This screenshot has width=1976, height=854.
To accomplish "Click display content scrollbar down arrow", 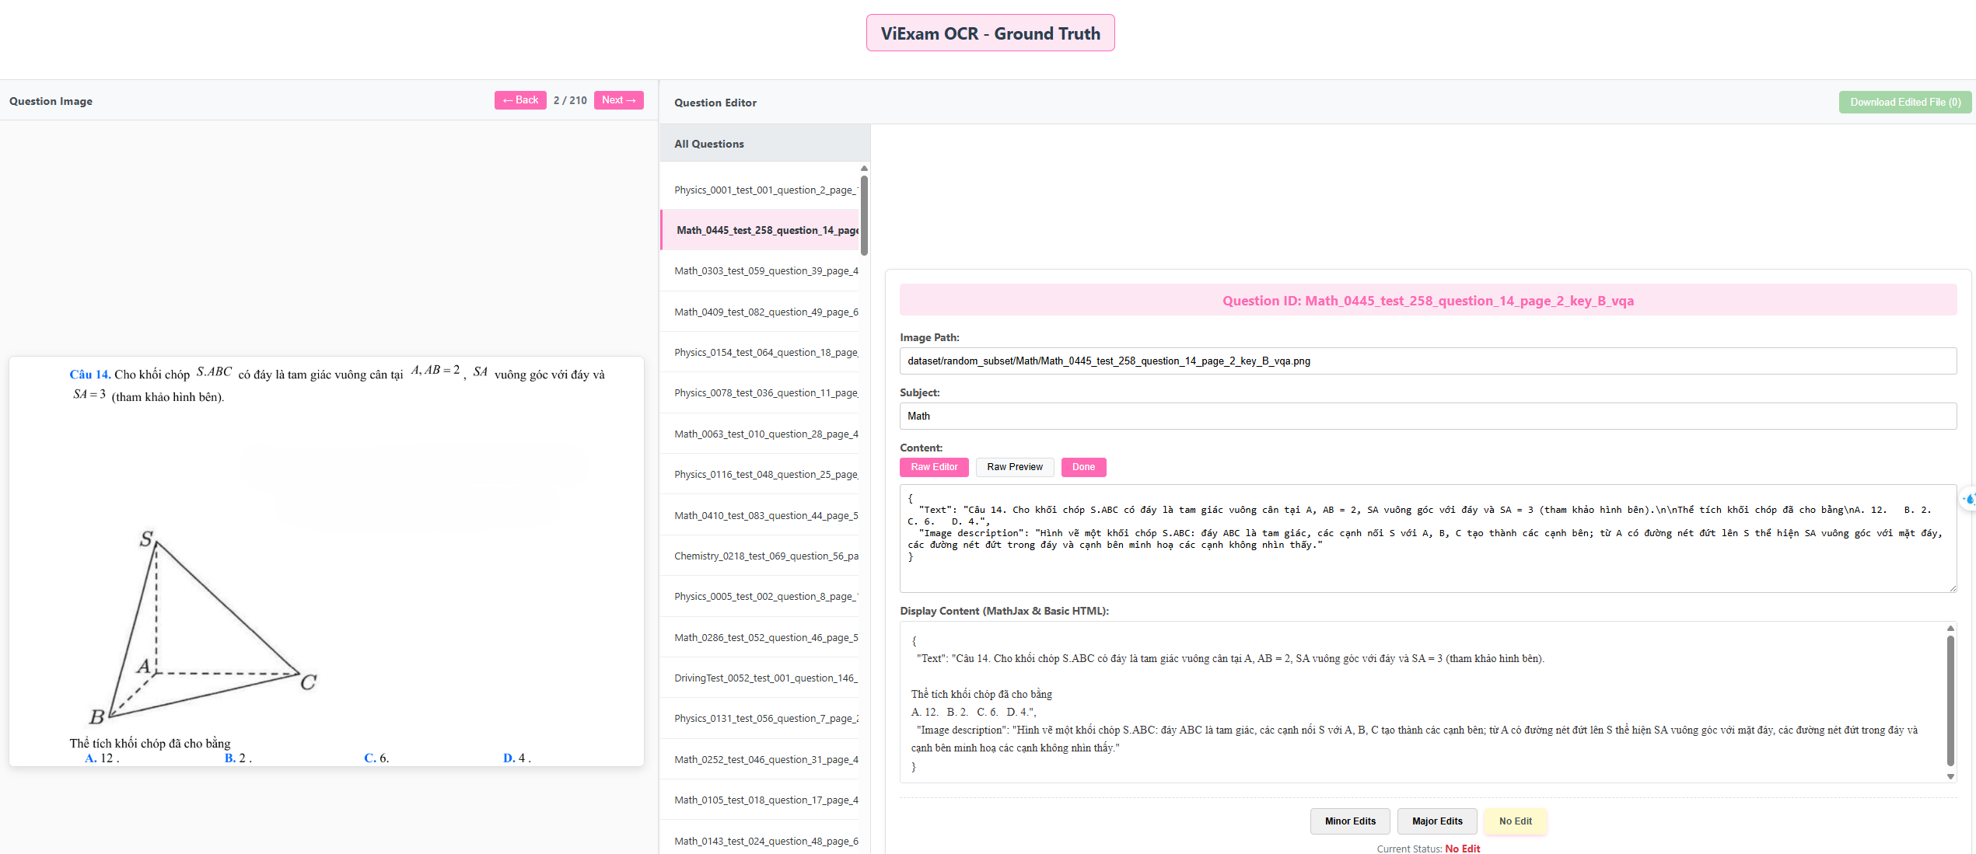I will [1950, 776].
